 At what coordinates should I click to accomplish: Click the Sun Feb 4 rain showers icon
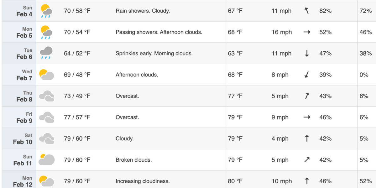tap(46, 11)
